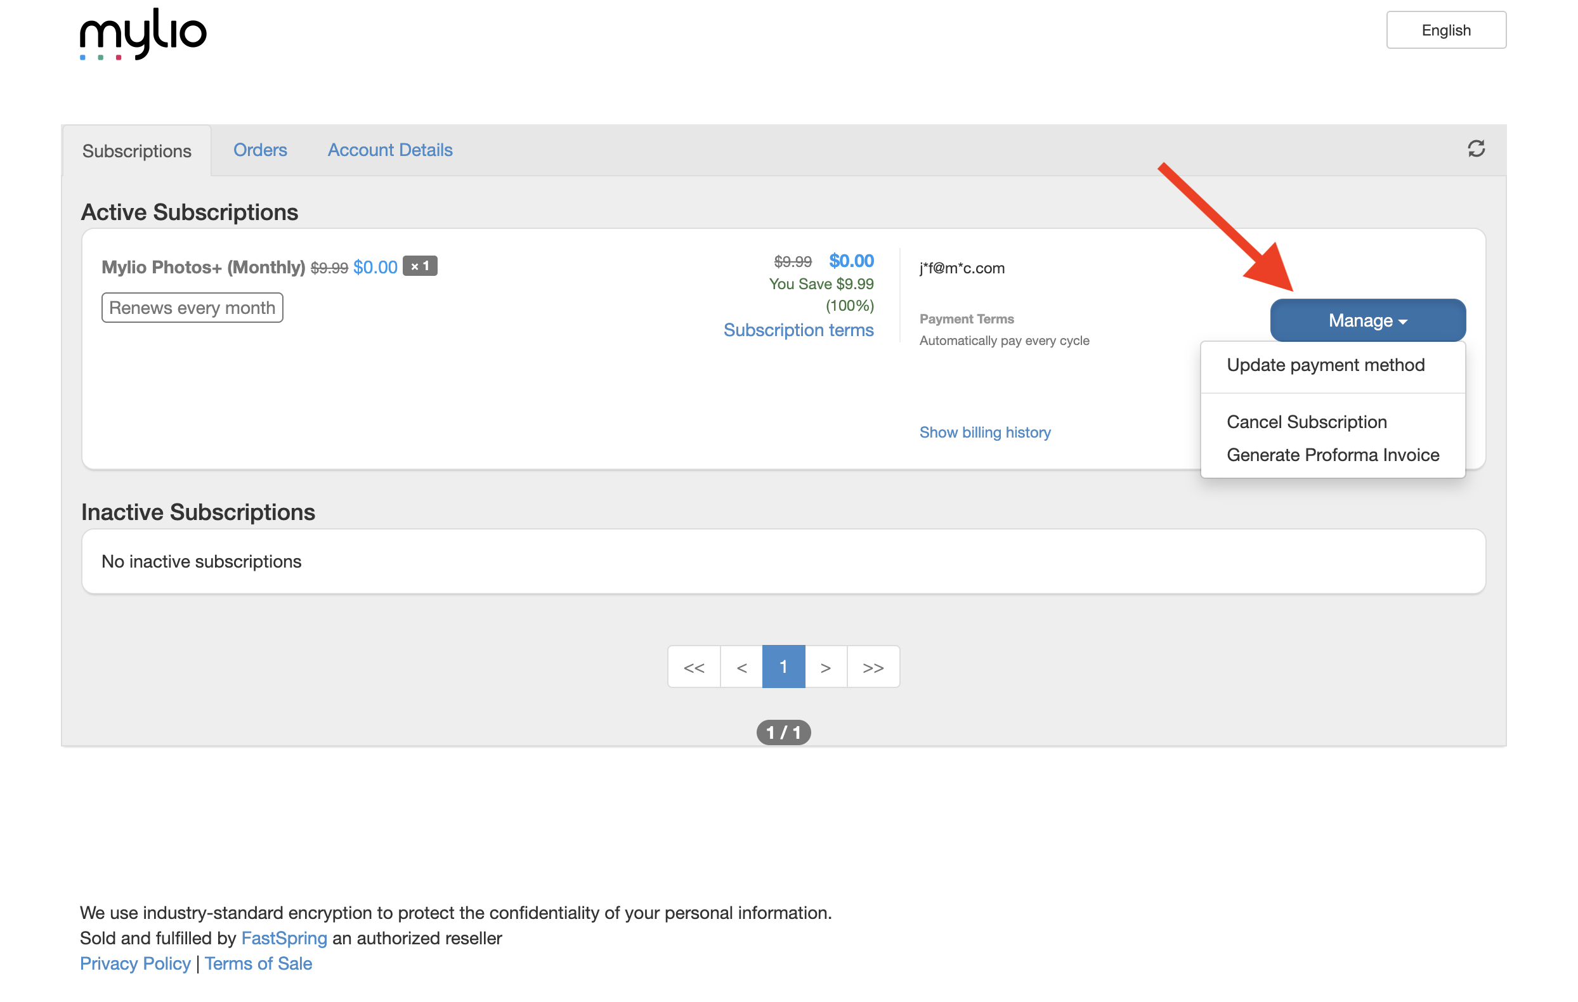This screenshot has height=1002, width=1578.
Task: Open the Account Details tab
Action: coord(390,150)
